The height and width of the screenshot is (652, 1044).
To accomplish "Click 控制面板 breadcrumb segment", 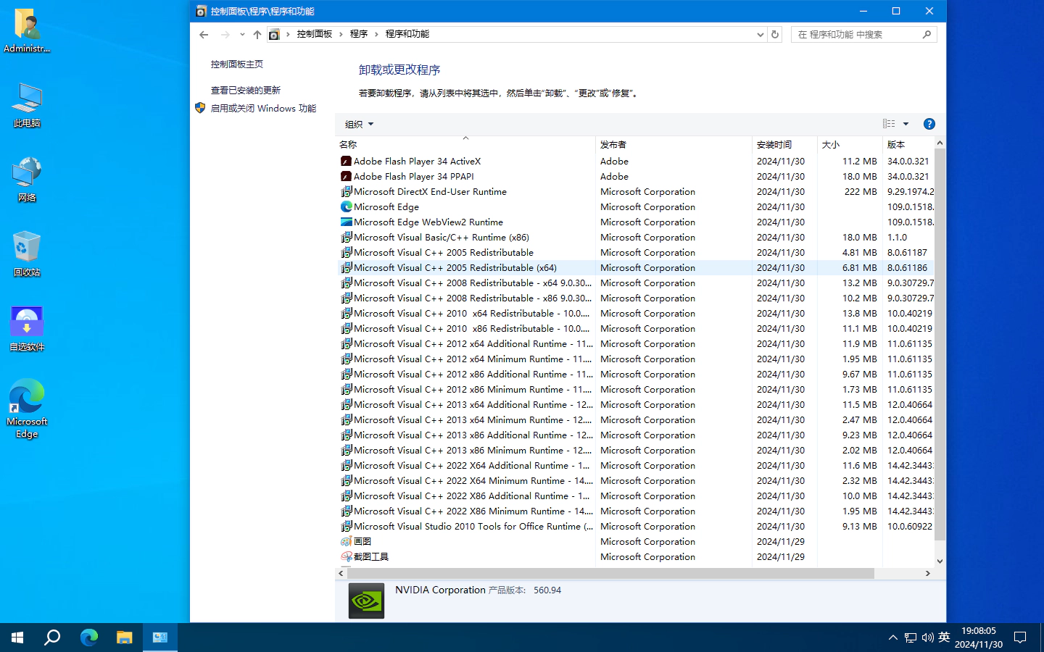I will 314,34.
